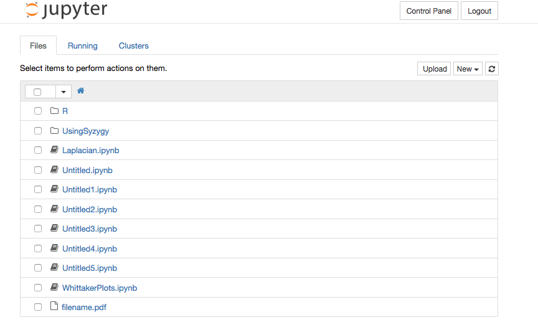
Task: Click the Jupyter logo
Action: [67, 11]
